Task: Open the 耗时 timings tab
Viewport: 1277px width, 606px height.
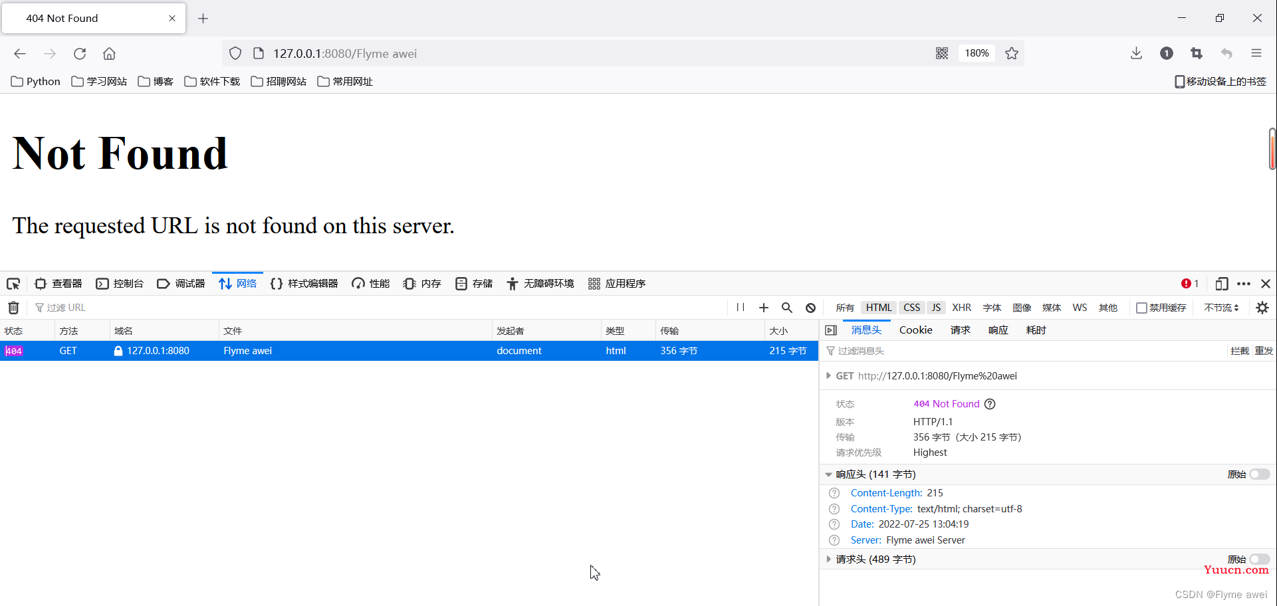Action: [1036, 330]
